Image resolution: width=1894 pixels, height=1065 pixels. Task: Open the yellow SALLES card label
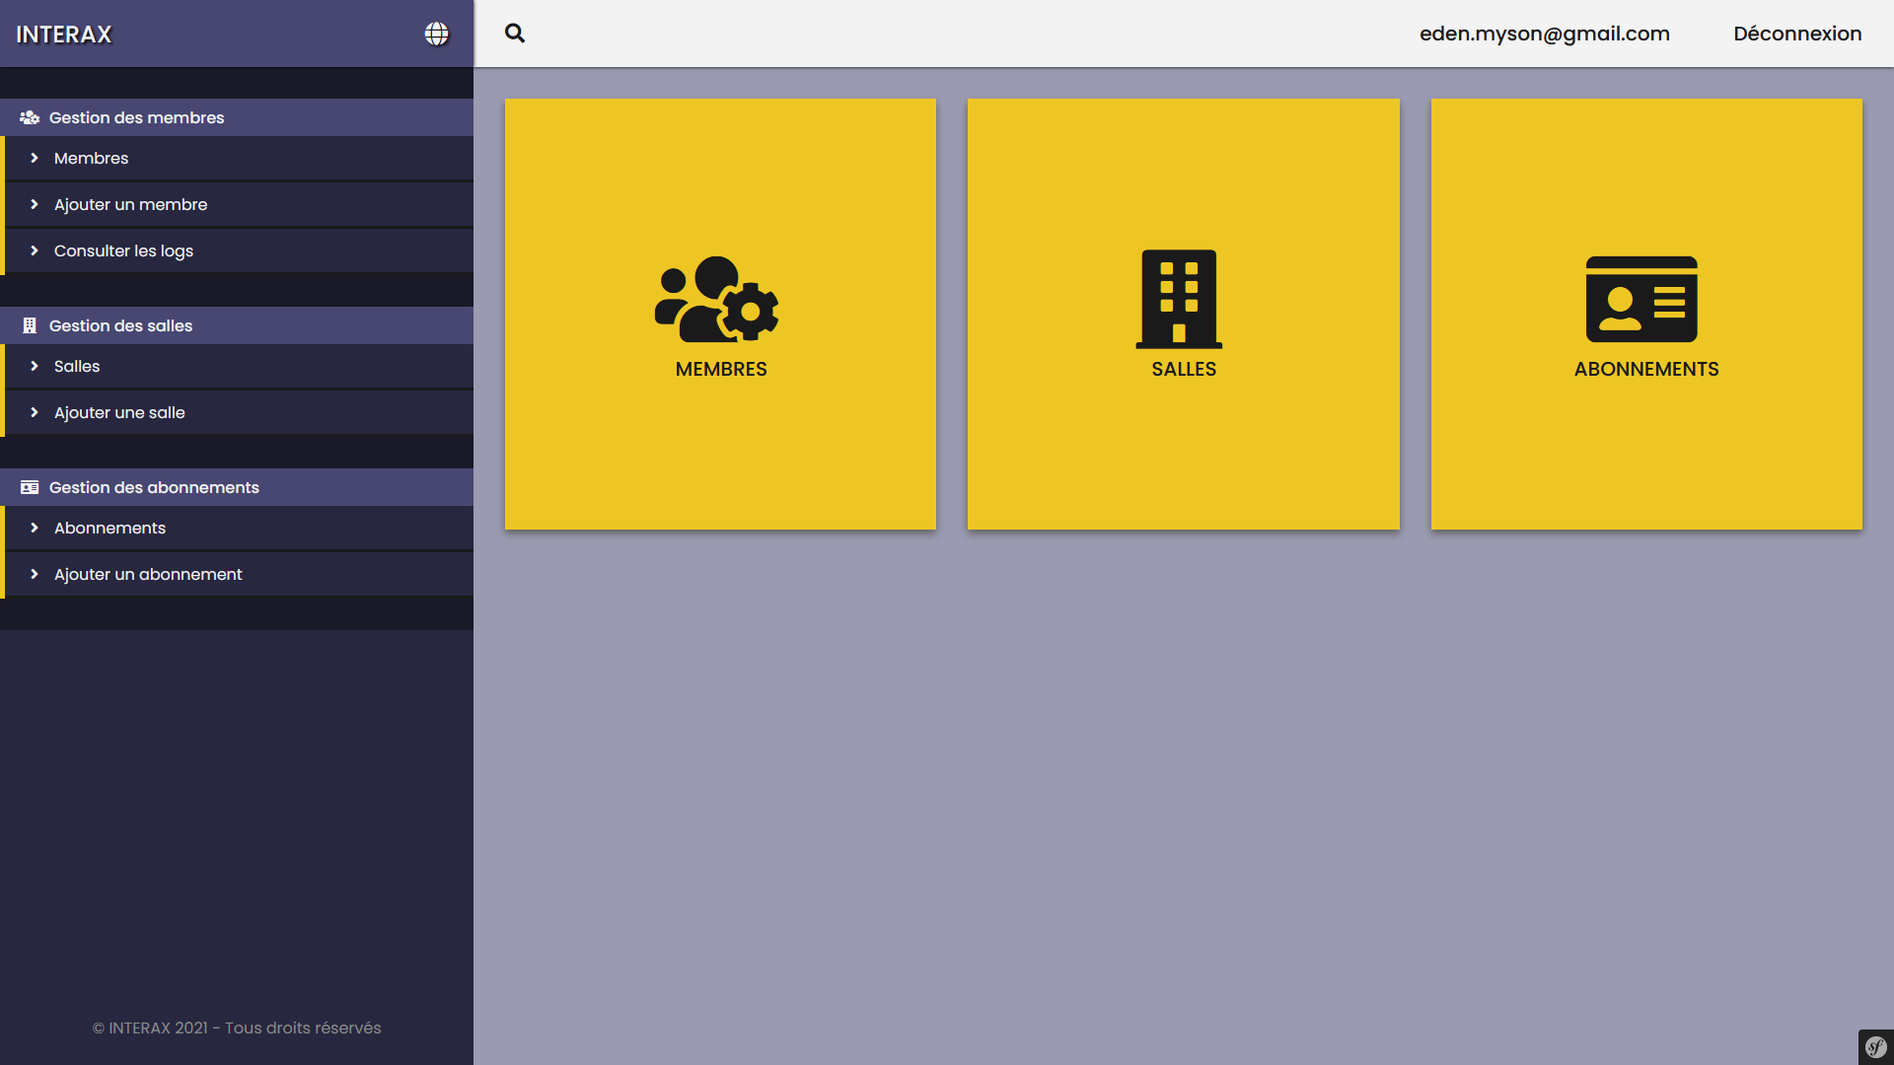1183,369
